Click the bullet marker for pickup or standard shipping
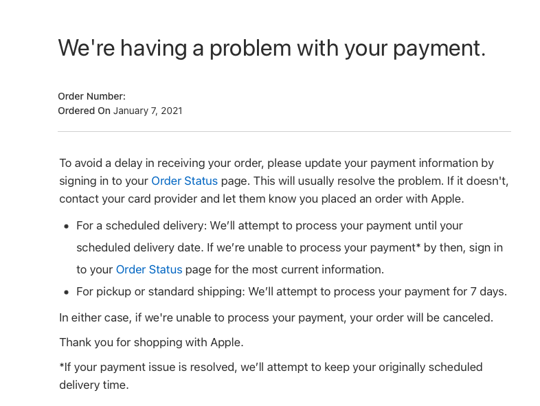540x406 pixels. (67, 292)
